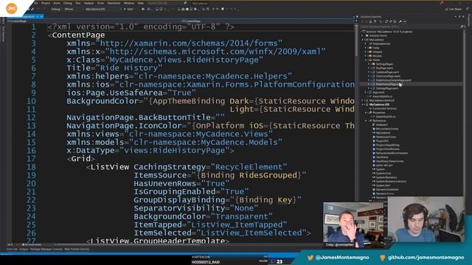Open the Test menu
This screenshot has height=265, width=472.
pyautogui.click(x=77, y=3)
